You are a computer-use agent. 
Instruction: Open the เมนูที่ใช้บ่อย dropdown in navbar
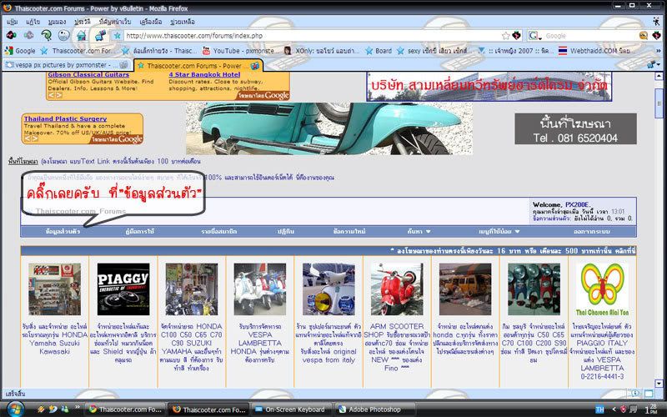point(499,232)
